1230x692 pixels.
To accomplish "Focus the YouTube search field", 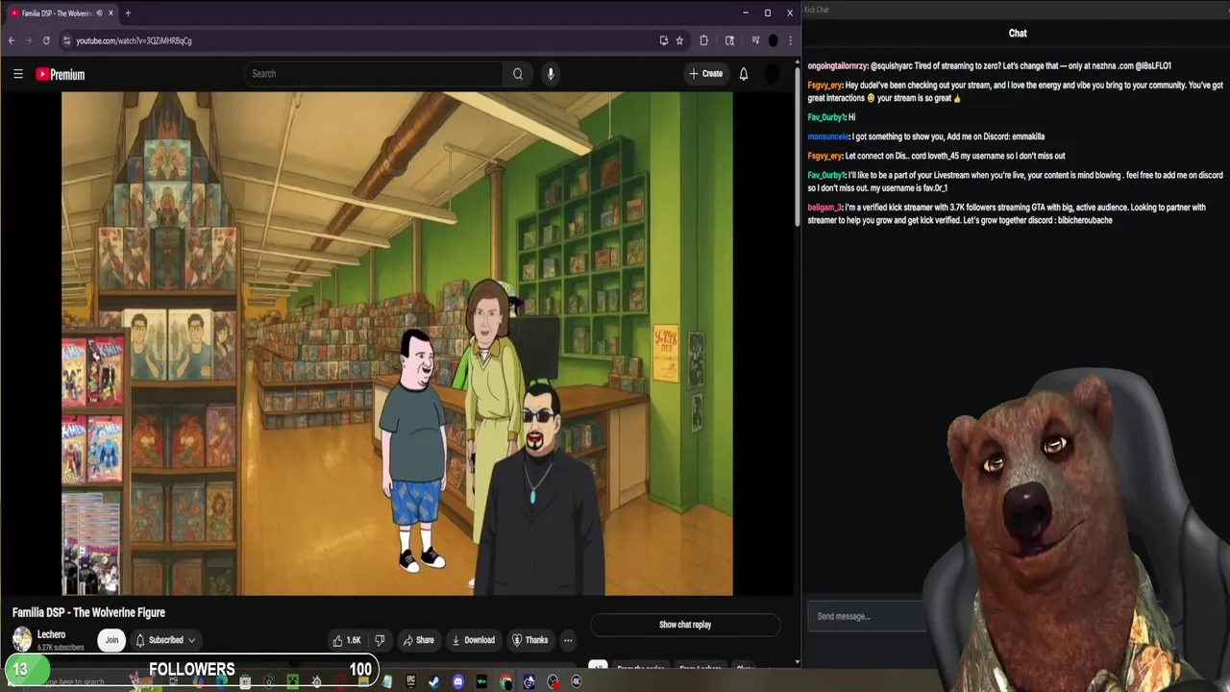I will 373,74.
